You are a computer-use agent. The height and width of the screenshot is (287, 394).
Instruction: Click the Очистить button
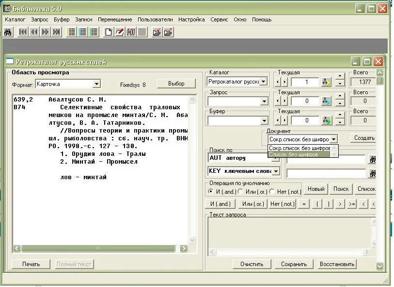(x=251, y=264)
